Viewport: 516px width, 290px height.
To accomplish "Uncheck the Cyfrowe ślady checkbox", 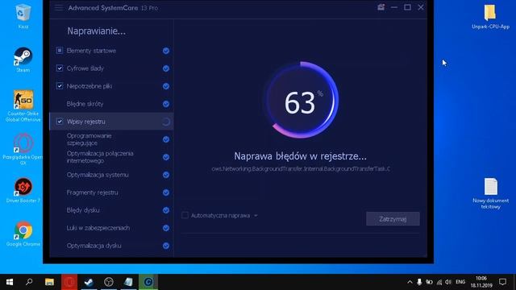I will pos(60,68).
